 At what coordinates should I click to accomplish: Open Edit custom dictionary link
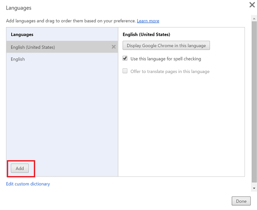pos(28,184)
